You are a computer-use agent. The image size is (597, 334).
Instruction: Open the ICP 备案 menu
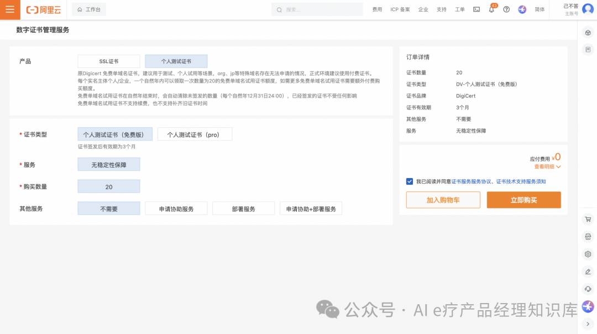[400, 9]
